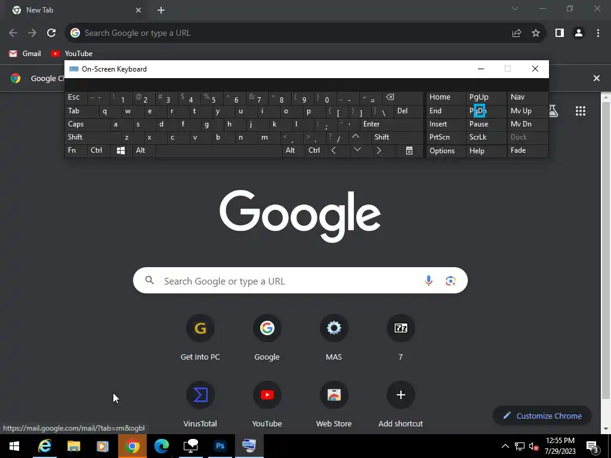Search by image with Lens icon
Viewport: 611px width, 458px height.
pos(450,280)
